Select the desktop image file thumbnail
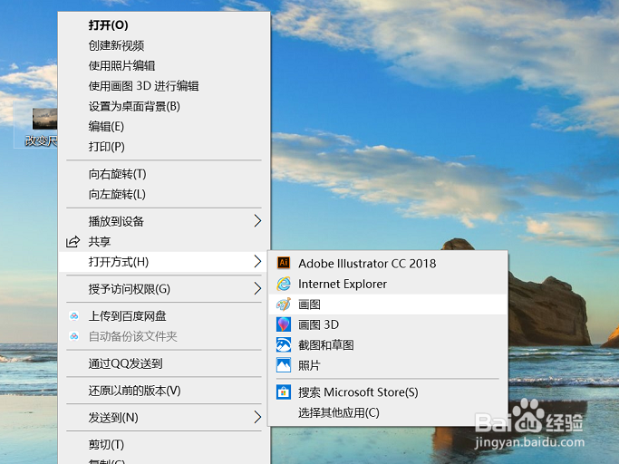This screenshot has width=619, height=464. (x=44, y=119)
